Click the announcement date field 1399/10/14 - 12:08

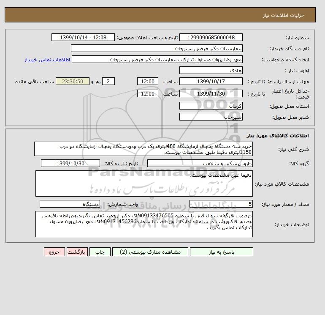click(83, 37)
